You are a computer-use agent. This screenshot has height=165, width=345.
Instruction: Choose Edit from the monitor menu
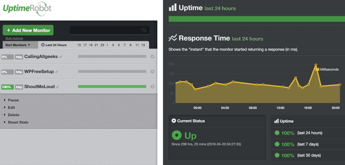(x=12, y=108)
